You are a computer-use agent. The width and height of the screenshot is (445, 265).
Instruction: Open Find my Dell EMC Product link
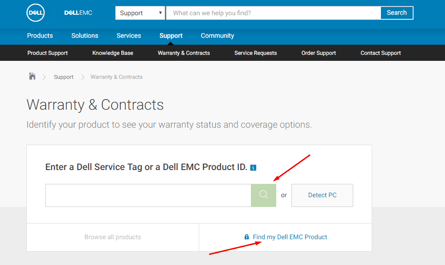[x=290, y=237]
